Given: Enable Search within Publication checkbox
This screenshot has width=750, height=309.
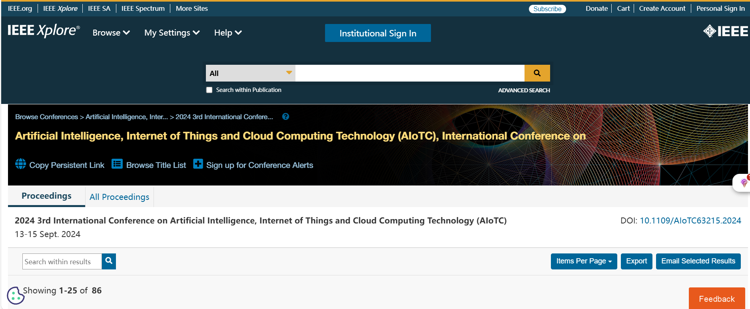Looking at the screenshot, I should pos(209,90).
